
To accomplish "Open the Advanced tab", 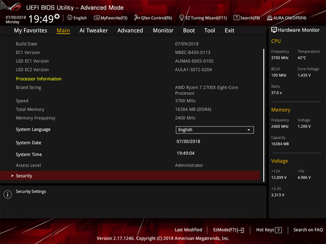I will coord(130,31).
